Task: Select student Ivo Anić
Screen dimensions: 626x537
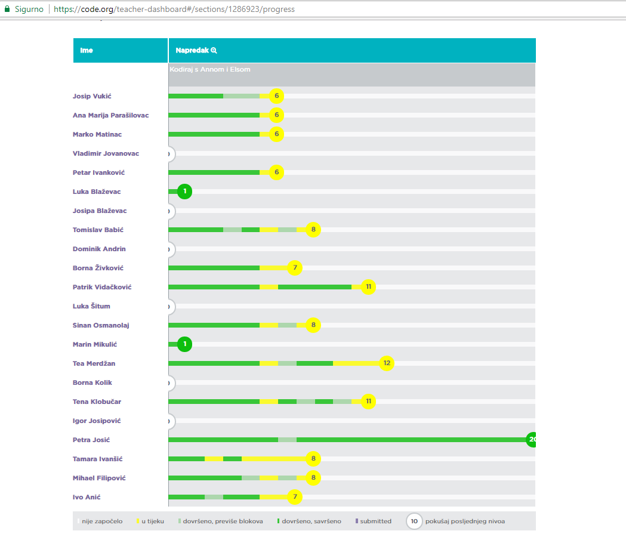Action: point(89,497)
